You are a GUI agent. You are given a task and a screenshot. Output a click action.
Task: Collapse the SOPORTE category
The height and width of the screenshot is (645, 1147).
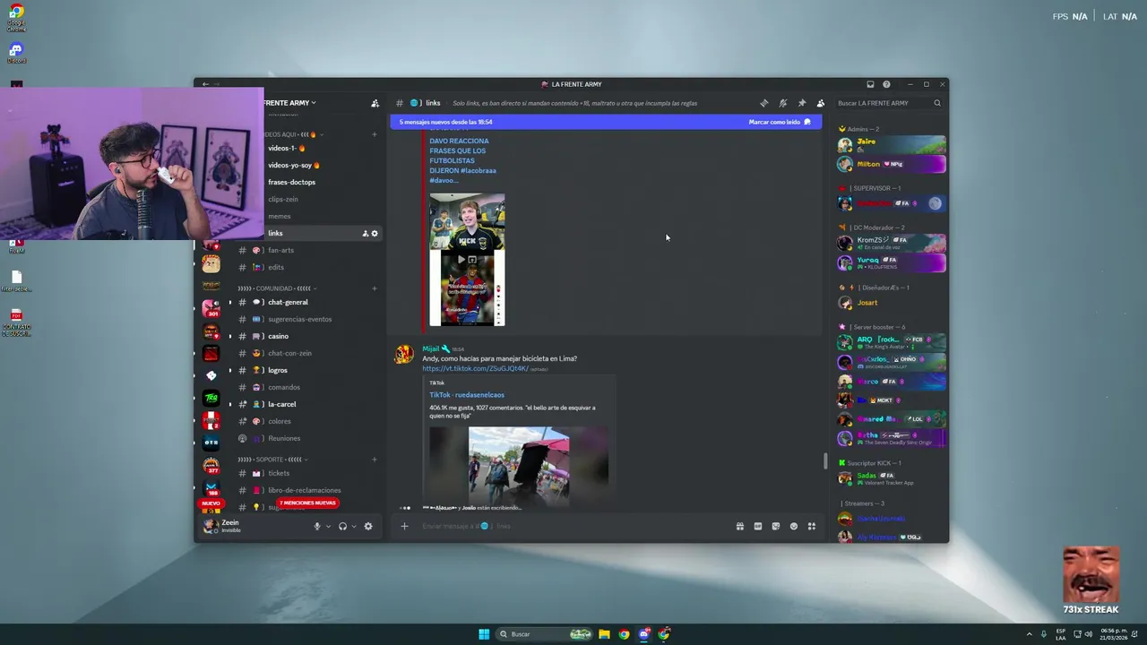coord(272,460)
